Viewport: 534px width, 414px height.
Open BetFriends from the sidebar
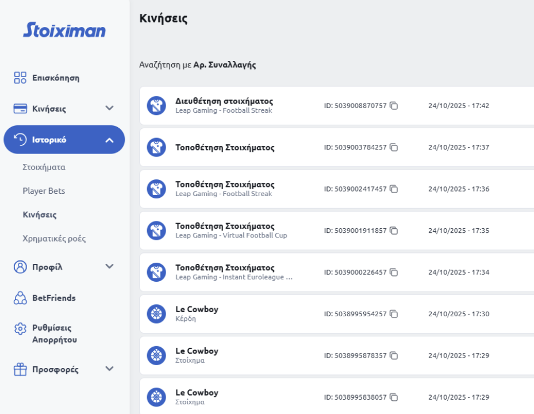coord(53,298)
